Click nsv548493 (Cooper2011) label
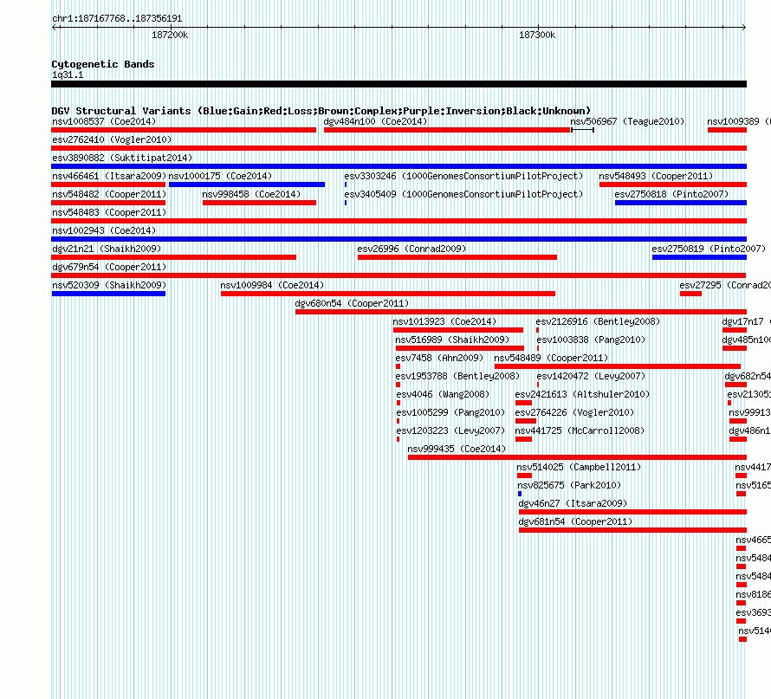The image size is (771, 699). point(656,176)
